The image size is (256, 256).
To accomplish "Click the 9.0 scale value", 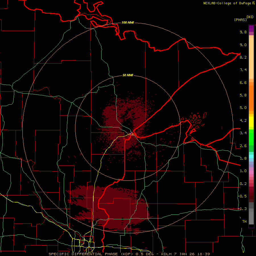I will 243,45.
